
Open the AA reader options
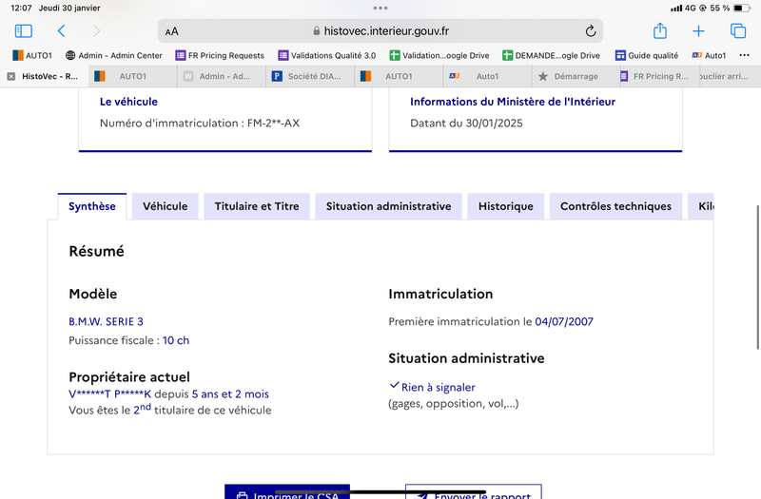coord(172,32)
